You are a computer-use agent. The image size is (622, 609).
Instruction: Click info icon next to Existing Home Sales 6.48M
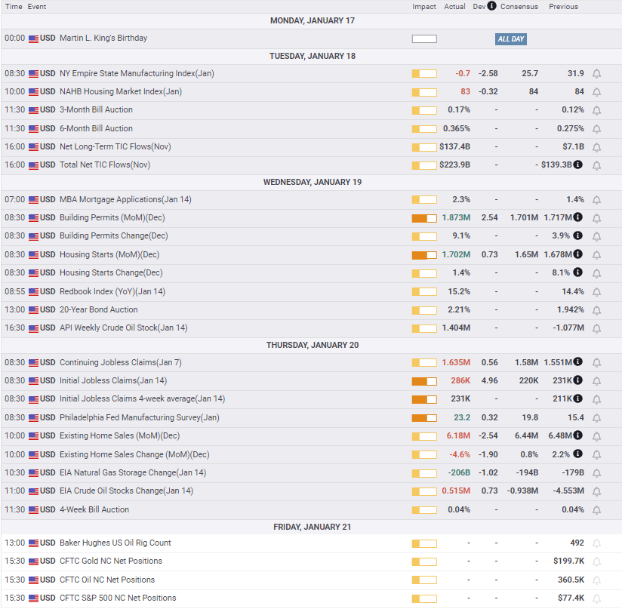[578, 435]
